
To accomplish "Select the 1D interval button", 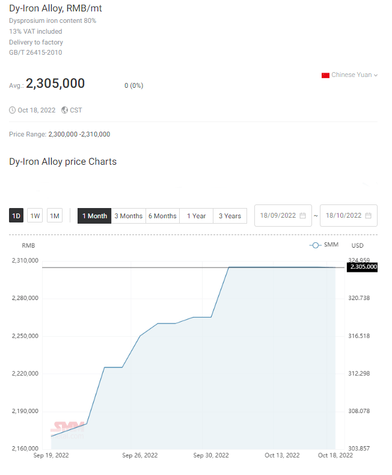I will [x=16, y=216].
